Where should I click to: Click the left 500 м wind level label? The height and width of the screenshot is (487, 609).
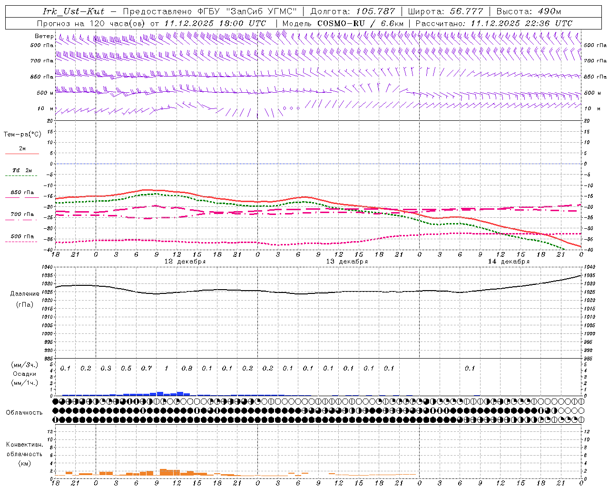point(45,93)
